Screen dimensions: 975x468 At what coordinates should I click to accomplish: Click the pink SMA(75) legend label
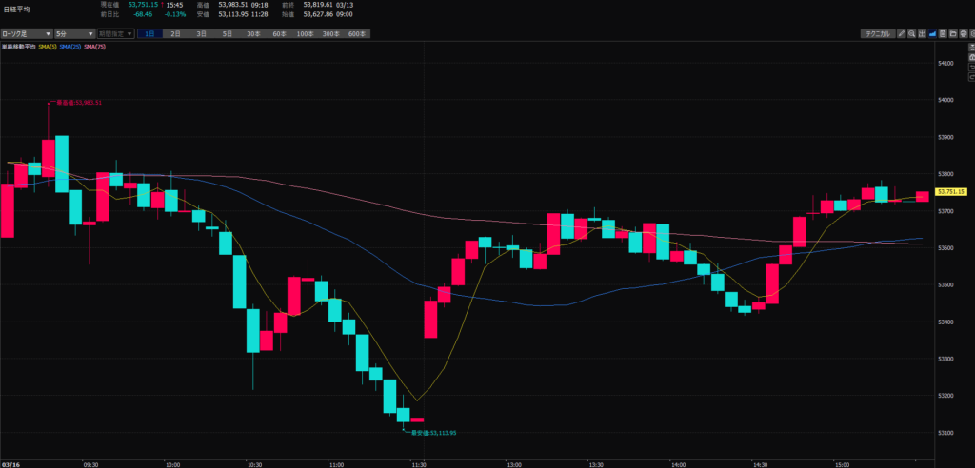tap(94, 46)
